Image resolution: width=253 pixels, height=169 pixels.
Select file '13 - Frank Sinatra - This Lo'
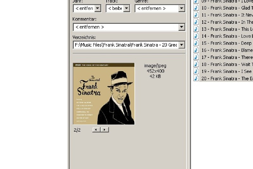(x=227, y=29)
